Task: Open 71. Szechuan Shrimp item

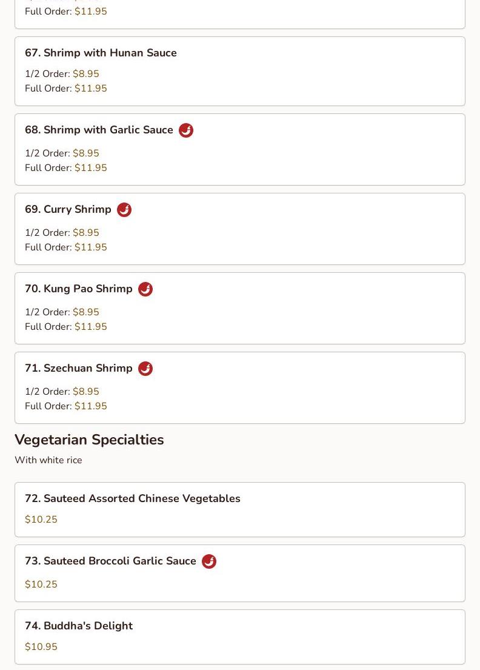Action: coord(79,368)
